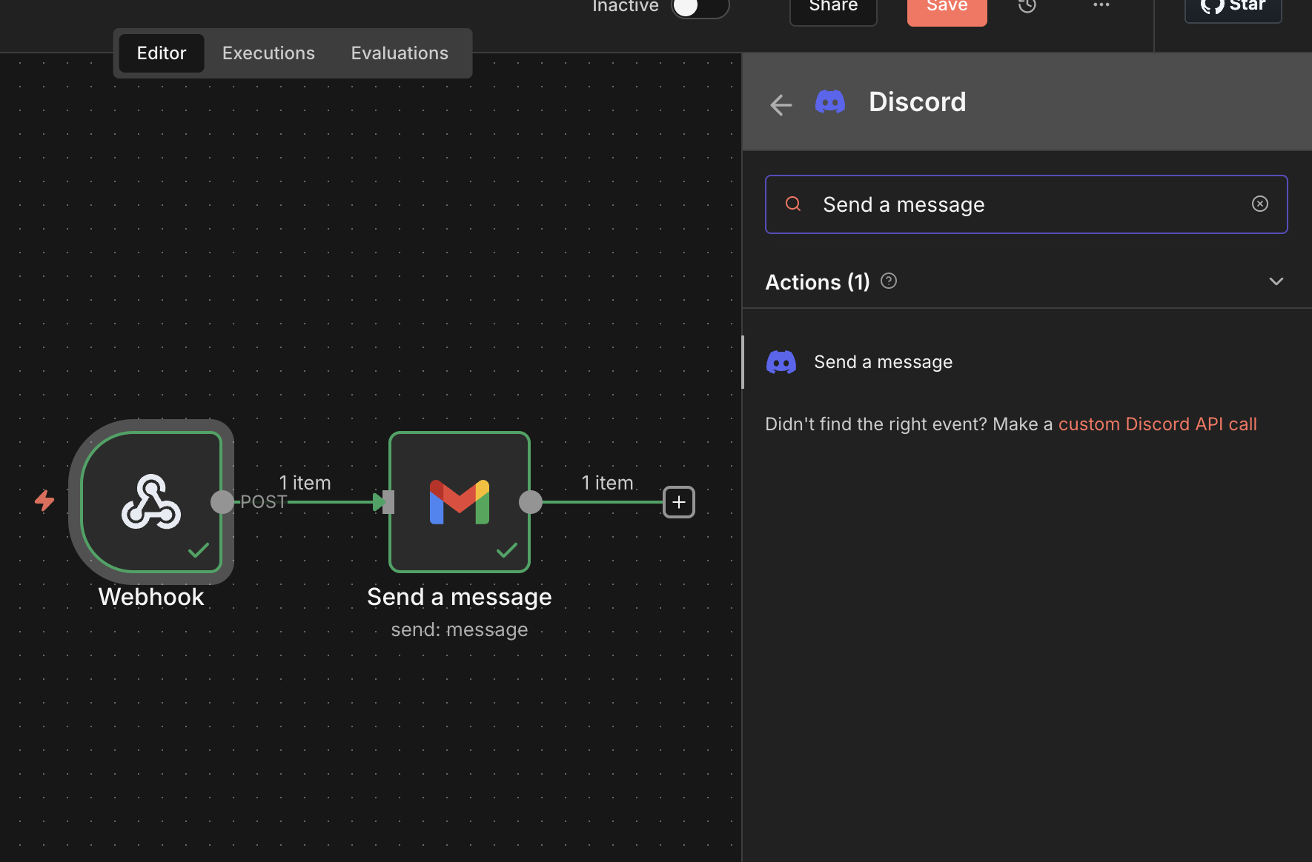The height and width of the screenshot is (862, 1312).
Task: Select the Editor tab
Action: (x=162, y=53)
